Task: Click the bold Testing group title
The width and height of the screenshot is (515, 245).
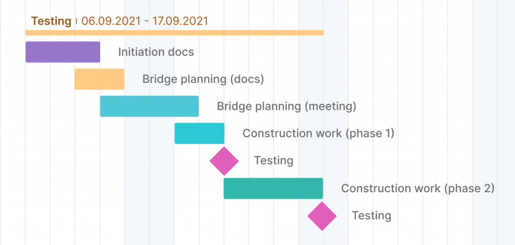Action: coord(51,21)
